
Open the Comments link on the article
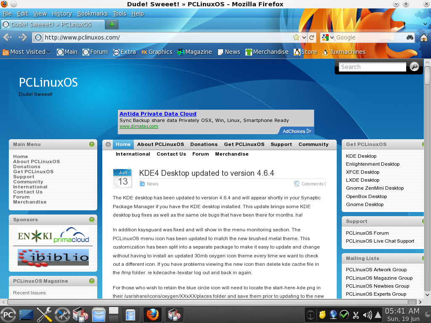pos(313,184)
